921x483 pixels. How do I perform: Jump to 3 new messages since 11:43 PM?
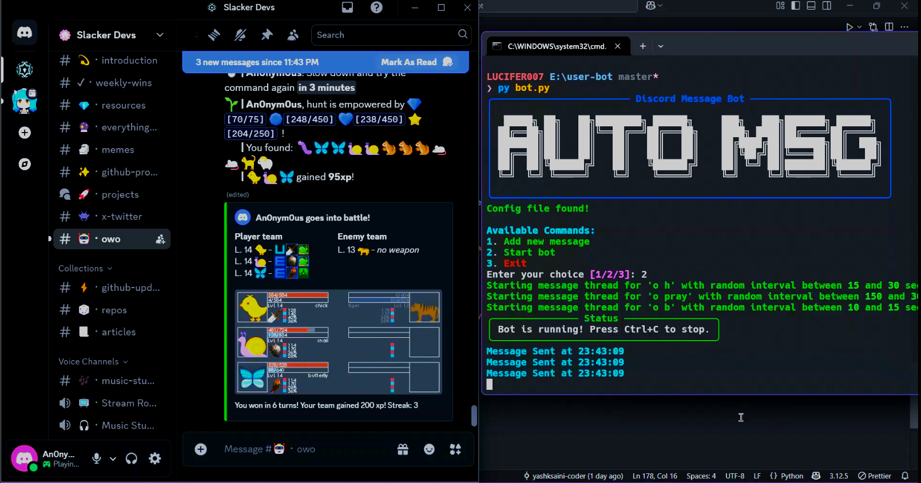pyautogui.click(x=257, y=62)
